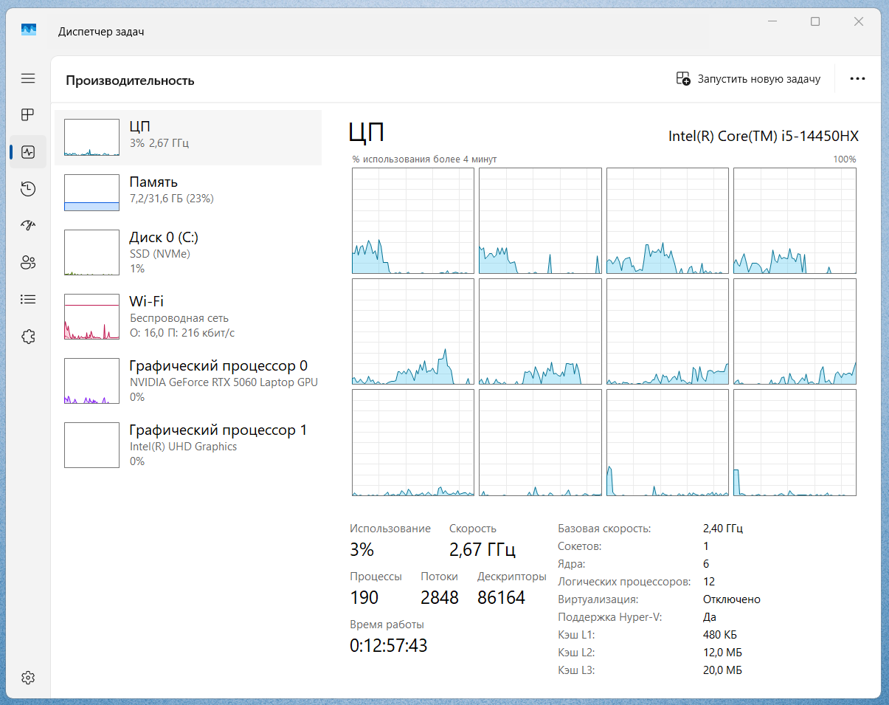Open the three-dots more options menu
This screenshot has width=889, height=705.
857,79
